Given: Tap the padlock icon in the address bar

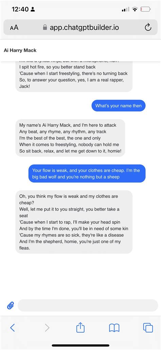Looking at the screenshot, I should coord(45,27).
